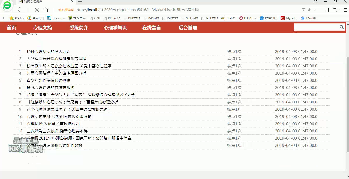Open article 龙港"港耀"天然气大幅"减容"
Image resolution: width=349 pixels, height=179 pixels.
[x=81, y=95]
